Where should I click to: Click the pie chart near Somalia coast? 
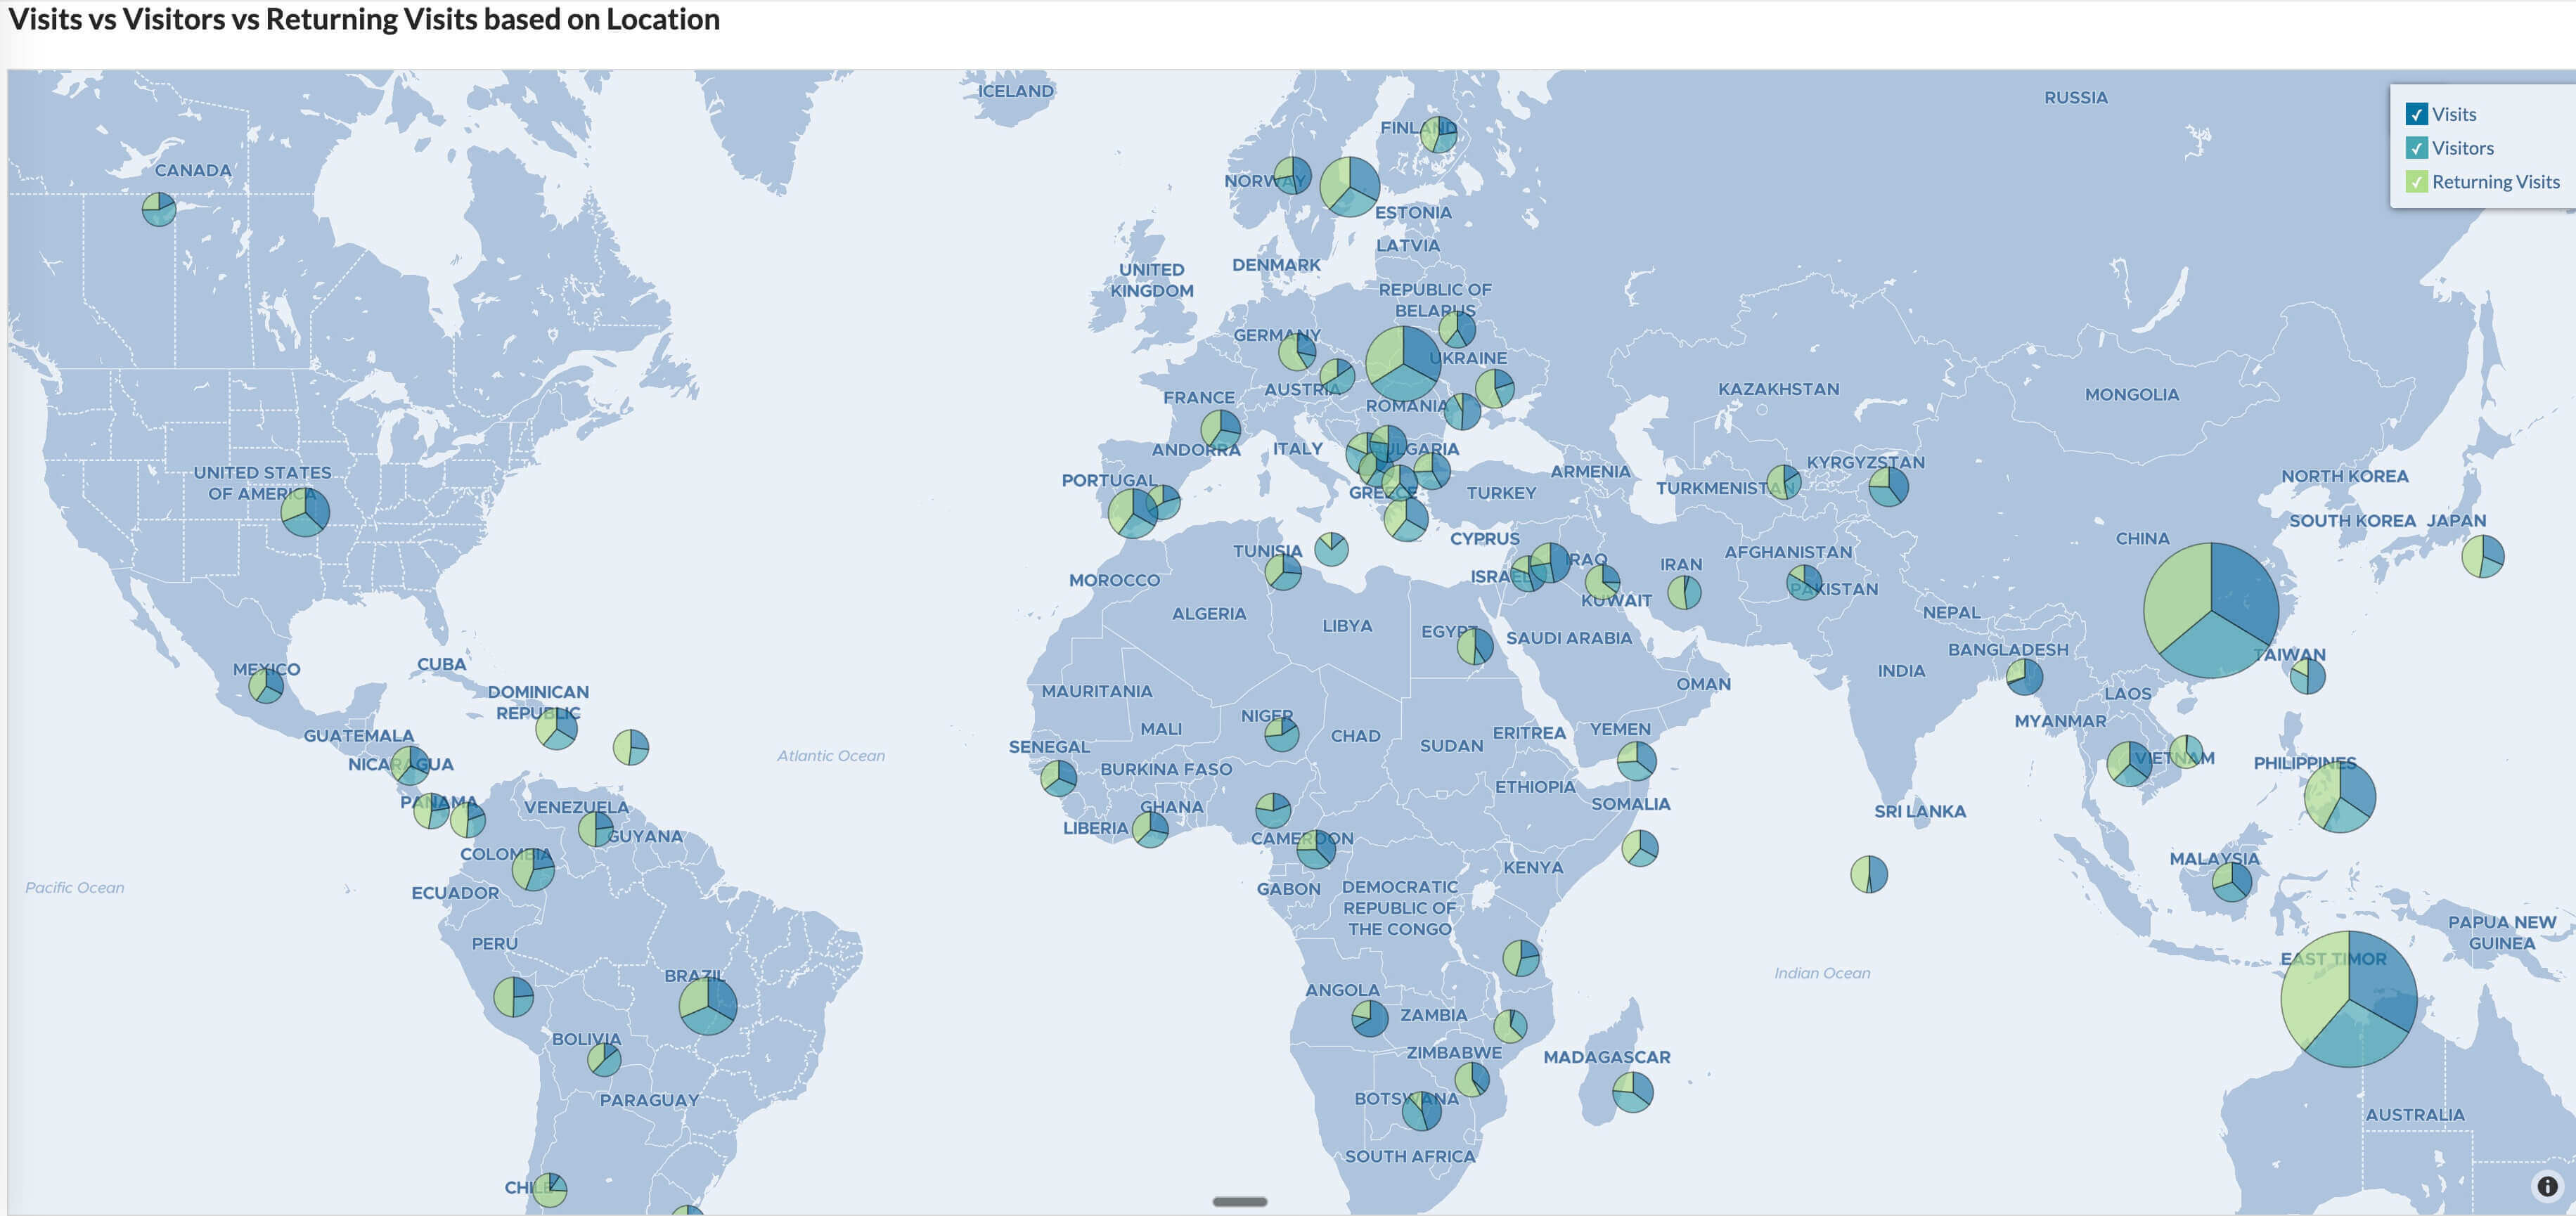tap(1640, 848)
